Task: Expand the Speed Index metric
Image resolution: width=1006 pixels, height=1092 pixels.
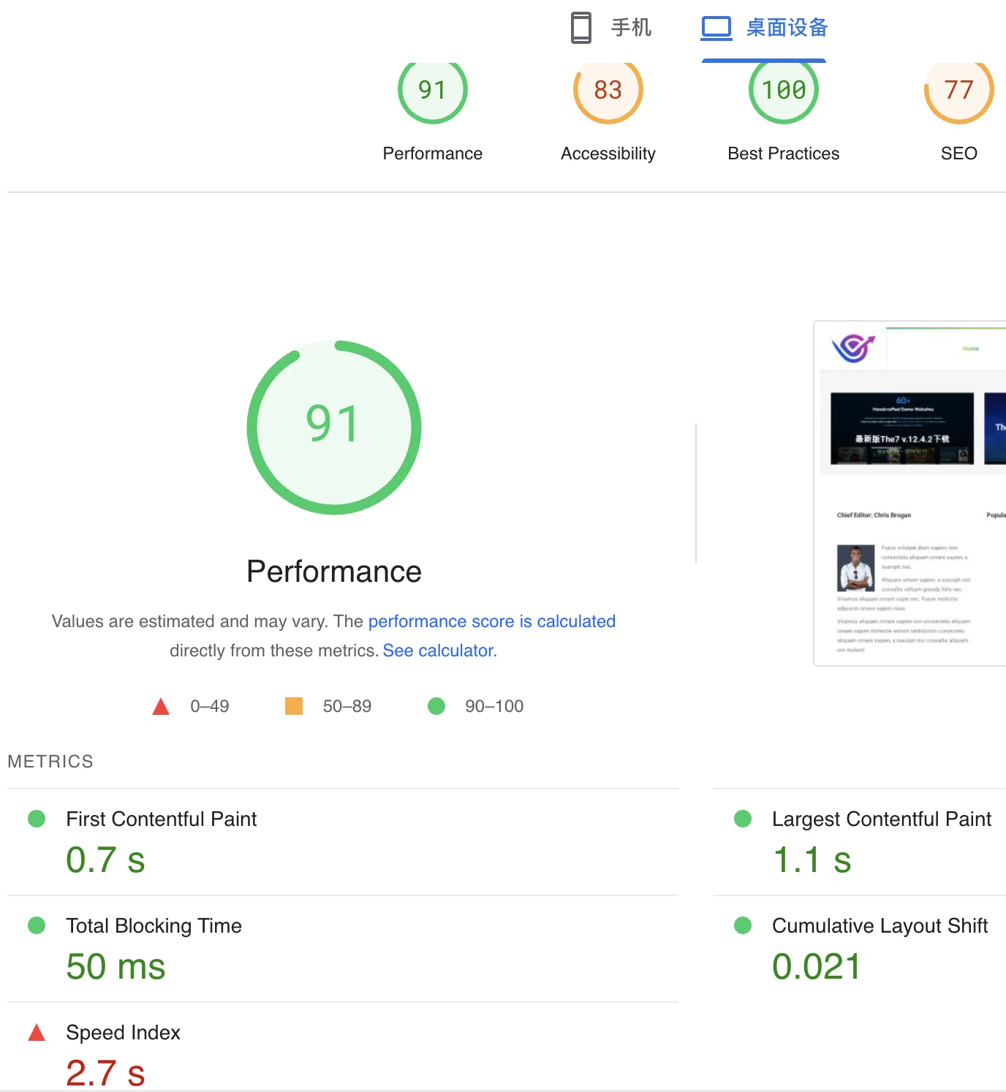Action: tap(123, 1033)
